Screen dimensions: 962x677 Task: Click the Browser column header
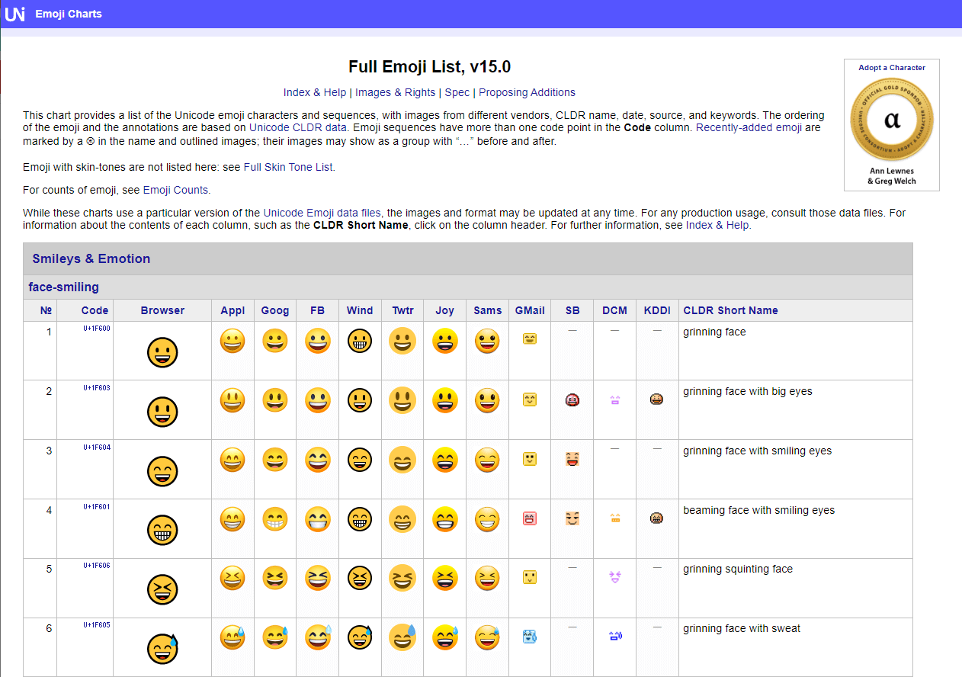point(162,310)
